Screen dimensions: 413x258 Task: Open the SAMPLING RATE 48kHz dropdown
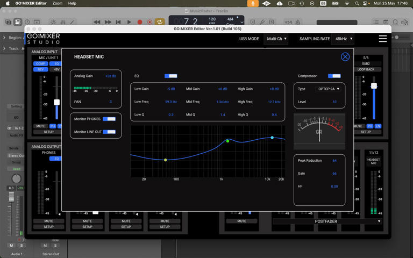343,39
